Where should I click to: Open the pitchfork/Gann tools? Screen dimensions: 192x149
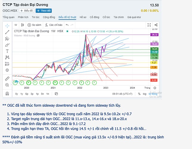(x=7, y=38)
